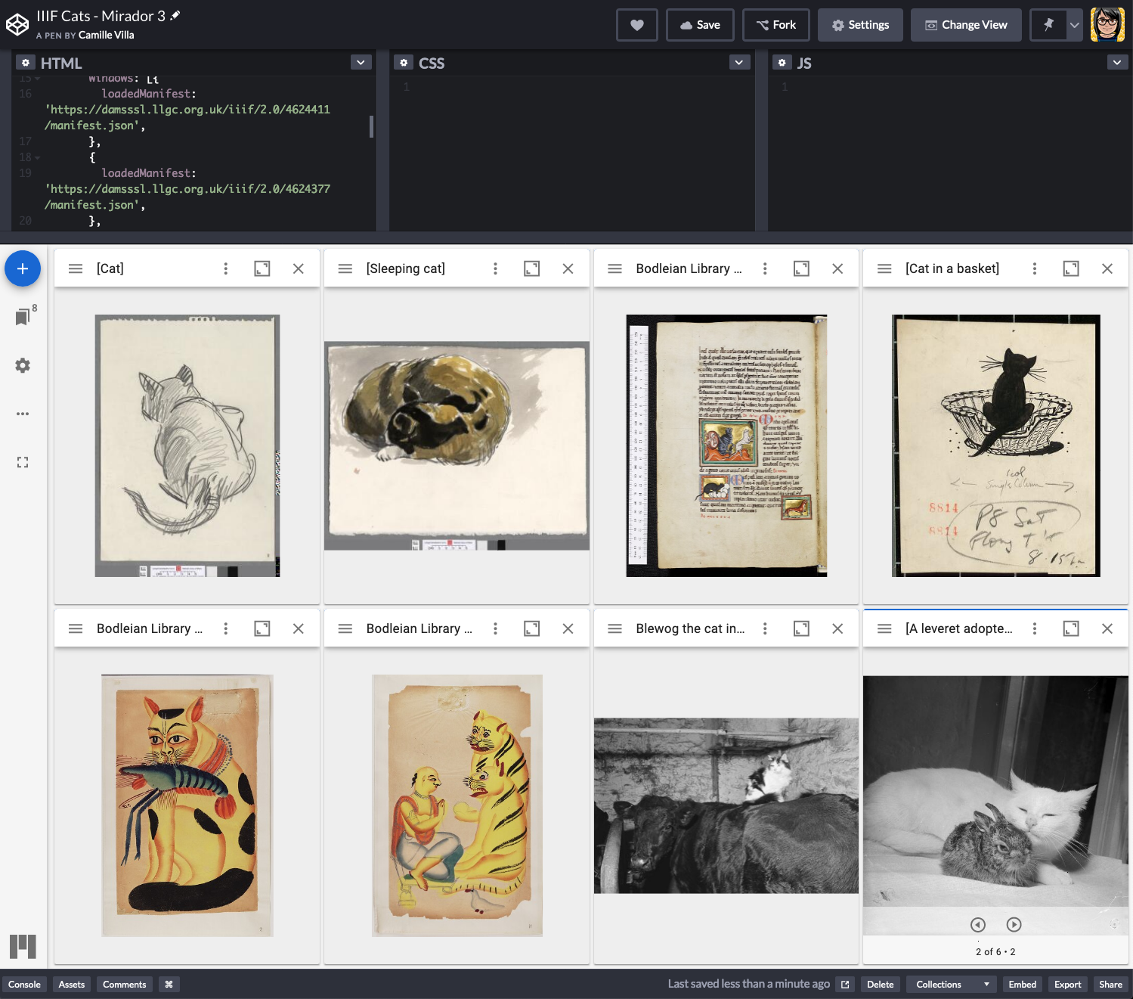Expand HTML editor dropdown chevron
The height and width of the screenshot is (999, 1133).
361,63
